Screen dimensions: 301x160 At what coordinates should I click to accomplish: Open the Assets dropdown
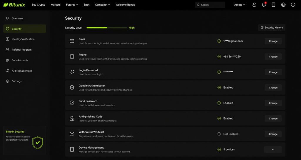coord(240,5)
